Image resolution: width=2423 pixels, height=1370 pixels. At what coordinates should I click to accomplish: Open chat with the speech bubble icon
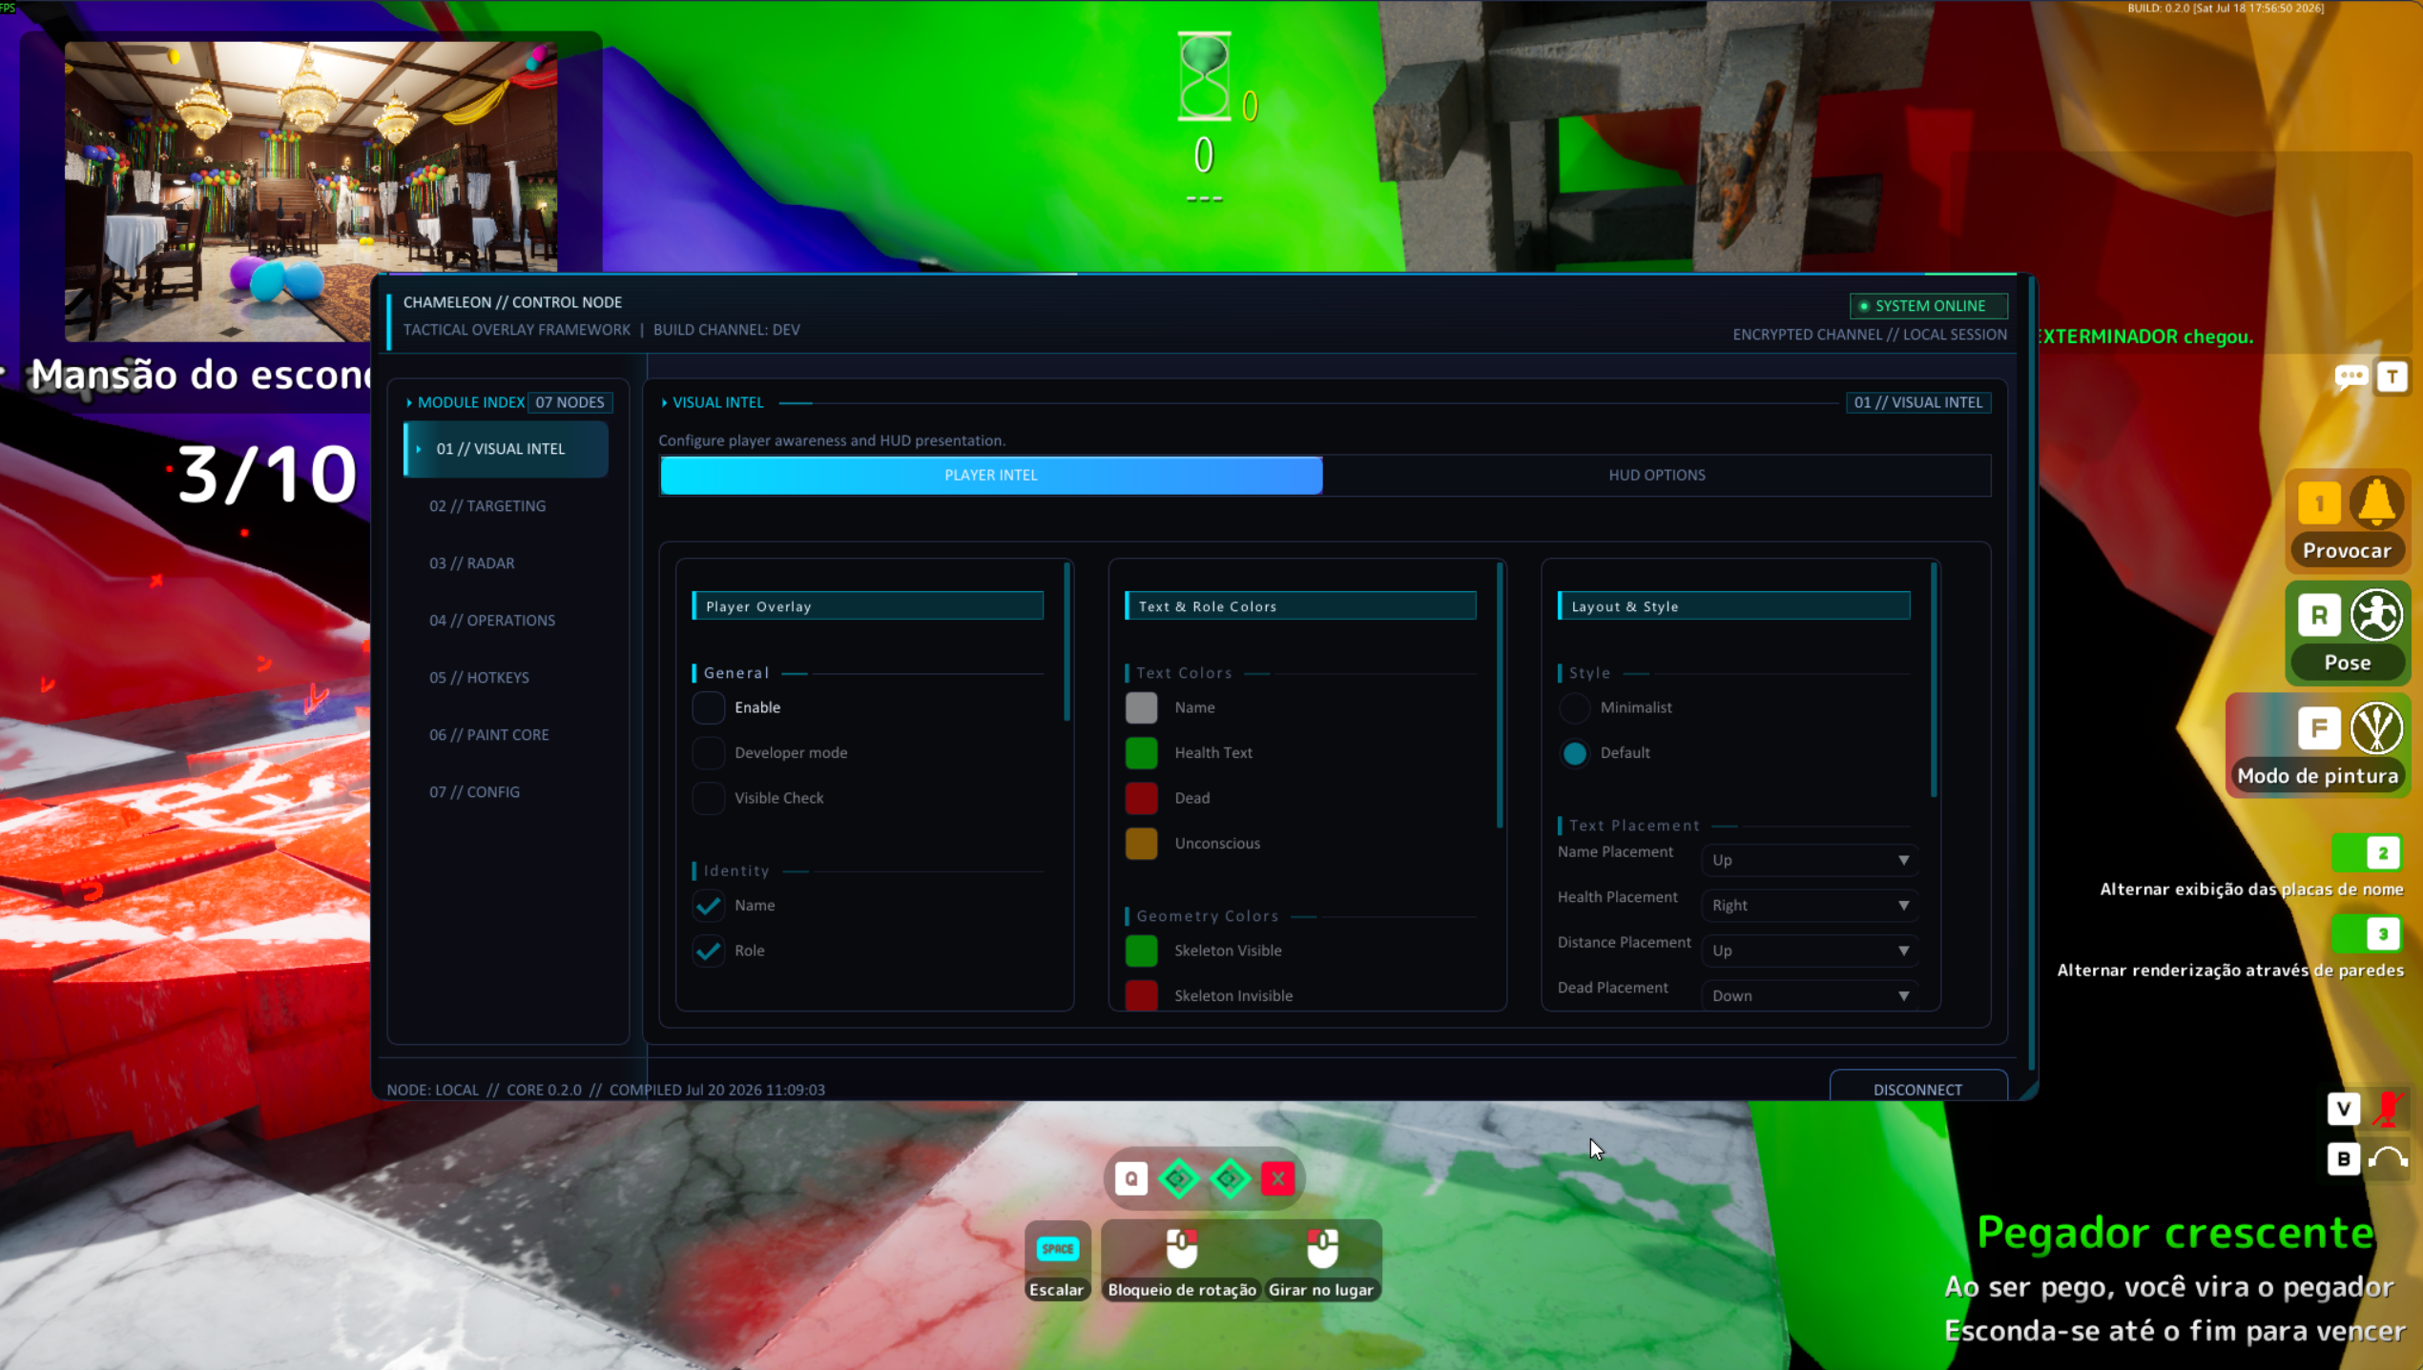pos(2351,378)
